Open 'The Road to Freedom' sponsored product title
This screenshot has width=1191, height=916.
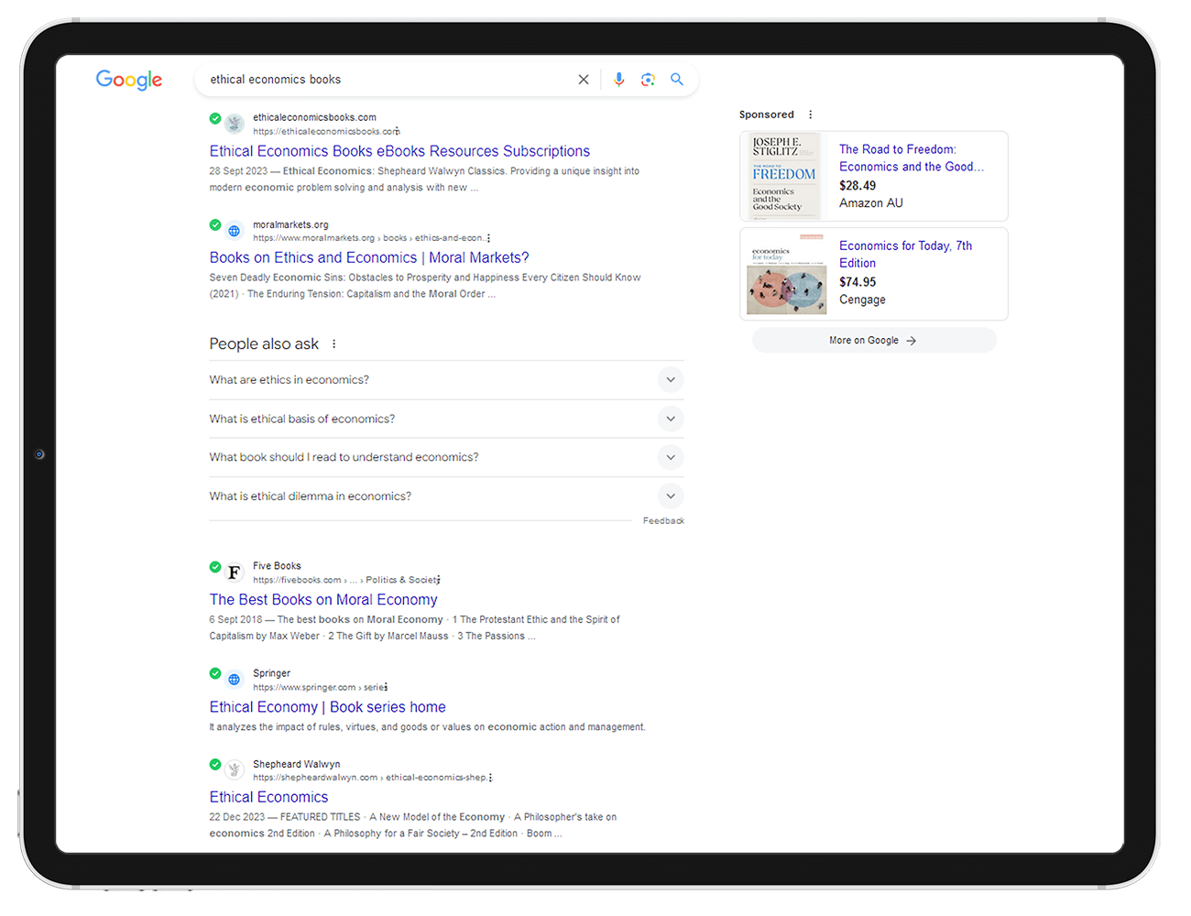click(x=912, y=158)
